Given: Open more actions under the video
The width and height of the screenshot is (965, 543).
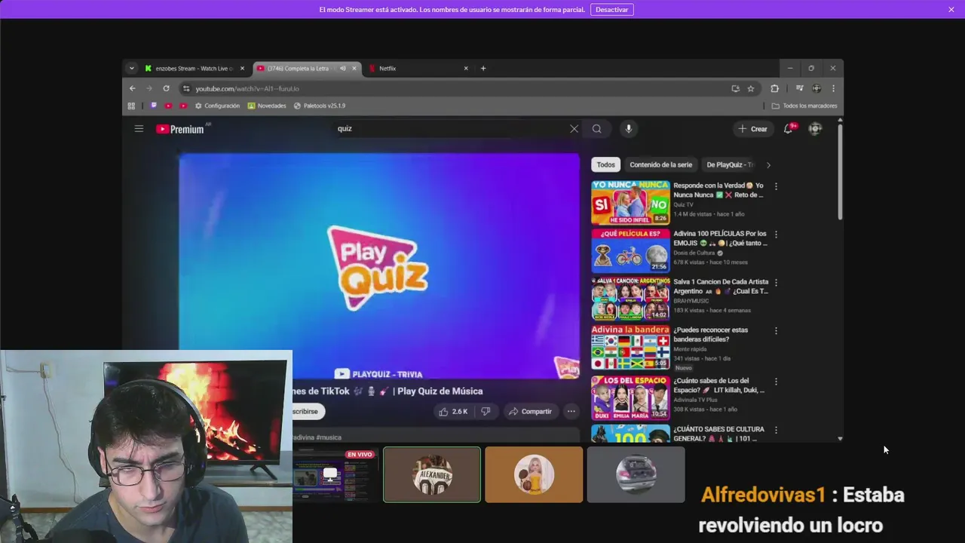Looking at the screenshot, I should click(x=571, y=411).
